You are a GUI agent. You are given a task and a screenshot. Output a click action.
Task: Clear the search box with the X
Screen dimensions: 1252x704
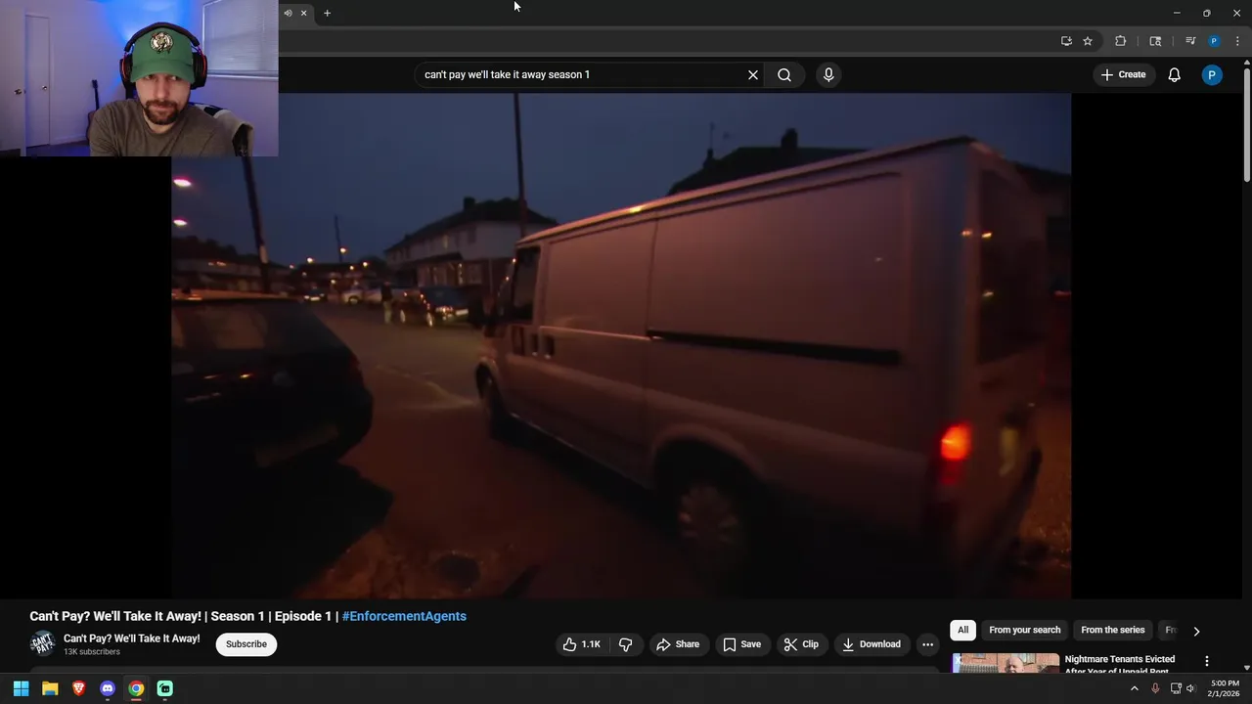[753, 75]
